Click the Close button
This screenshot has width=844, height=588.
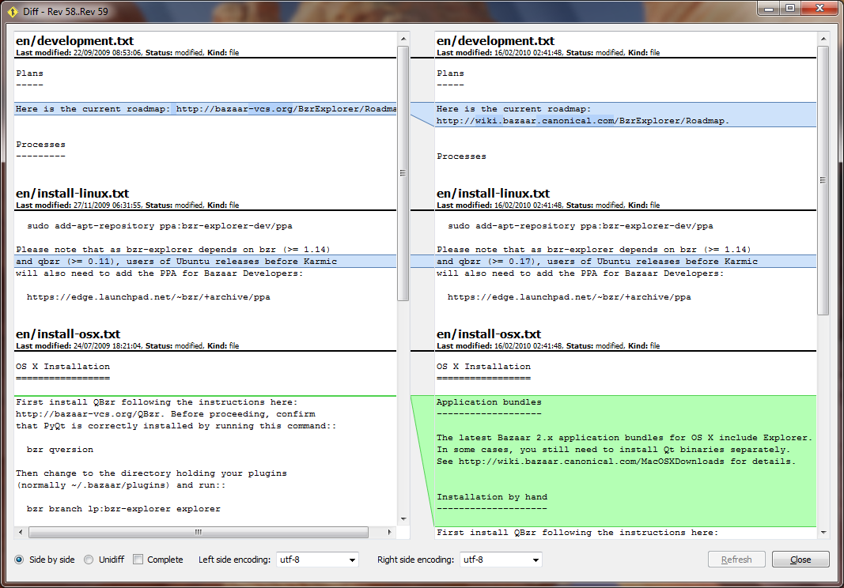pos(800,560)
